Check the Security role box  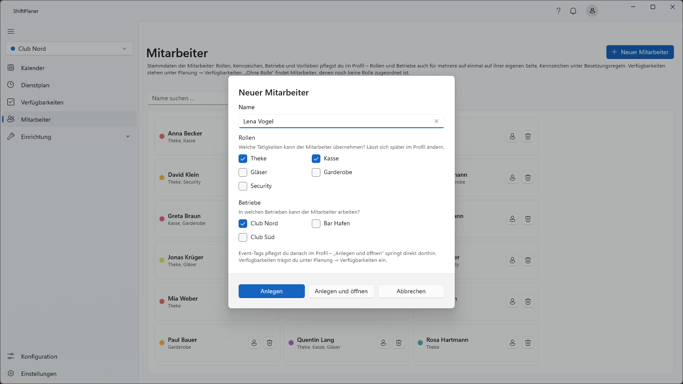tap(243, 186)
